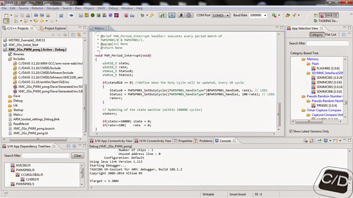
Task: Switch App Selection View to Flat-List
Action: tap(331, 35)
